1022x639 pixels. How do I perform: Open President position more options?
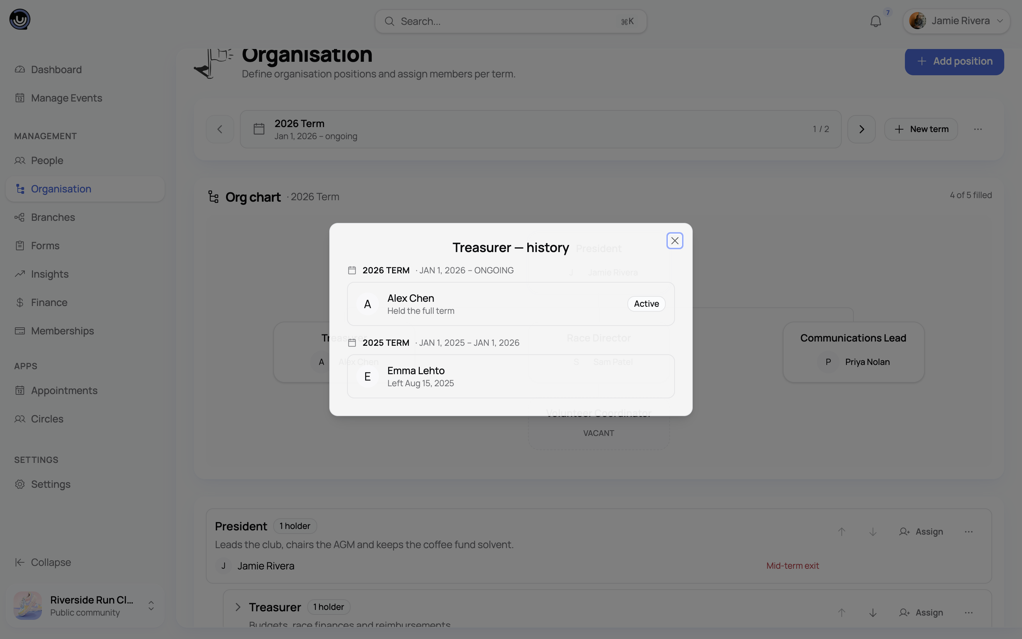click(x=969, y=532)
